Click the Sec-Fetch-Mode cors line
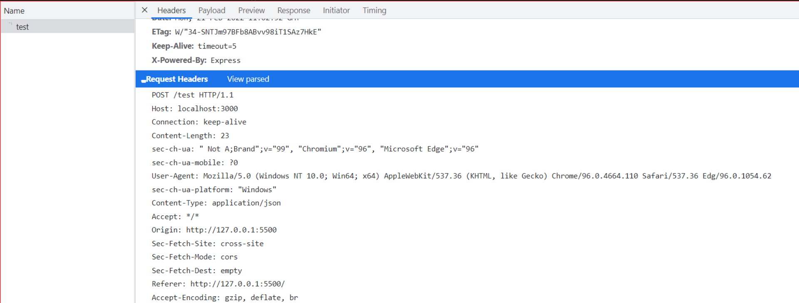This screenshot has width=799, height=303. click(195, 257)
